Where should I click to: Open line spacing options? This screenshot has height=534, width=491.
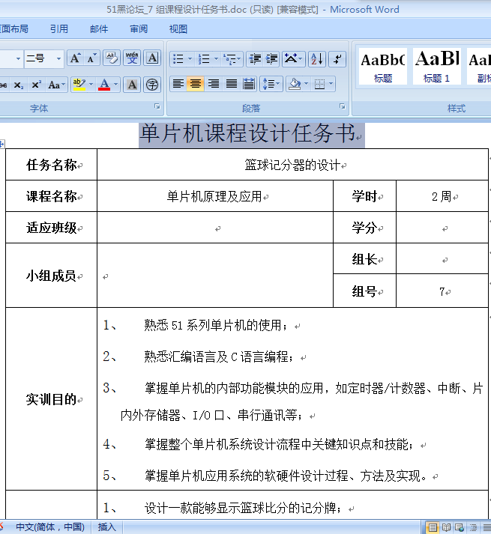click(271, 84)
